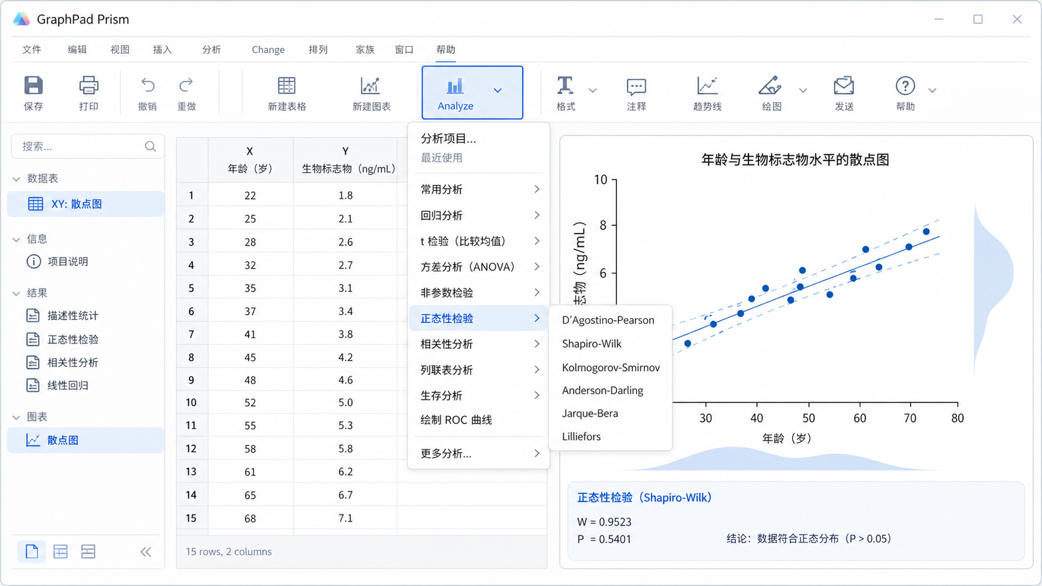Image resolution: width=1042 pixels, height=586 pixels.
Task: Open the 编辑 menu
Action: [x=77, y=49]
